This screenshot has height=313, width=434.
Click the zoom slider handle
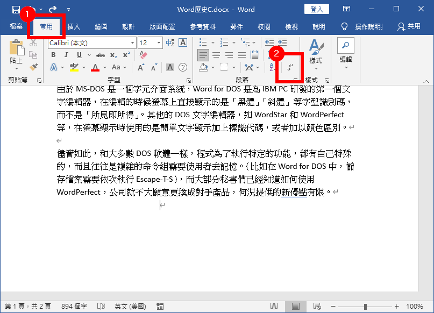[x=365, y=307]
